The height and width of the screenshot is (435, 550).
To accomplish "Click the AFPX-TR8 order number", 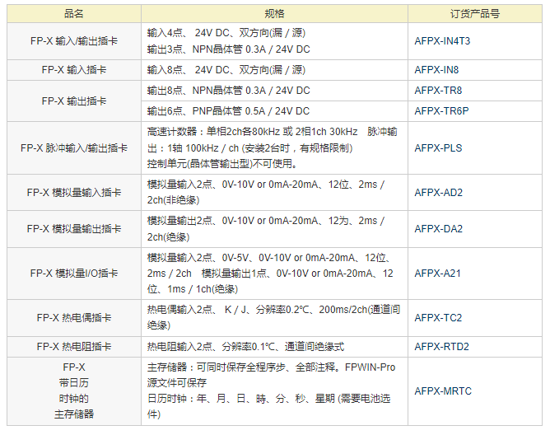I will (438, 91).
